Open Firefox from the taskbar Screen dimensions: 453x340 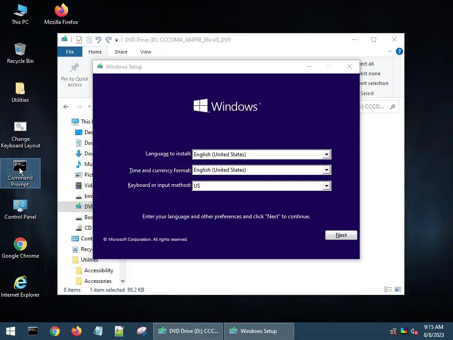(x=77, y=331)
